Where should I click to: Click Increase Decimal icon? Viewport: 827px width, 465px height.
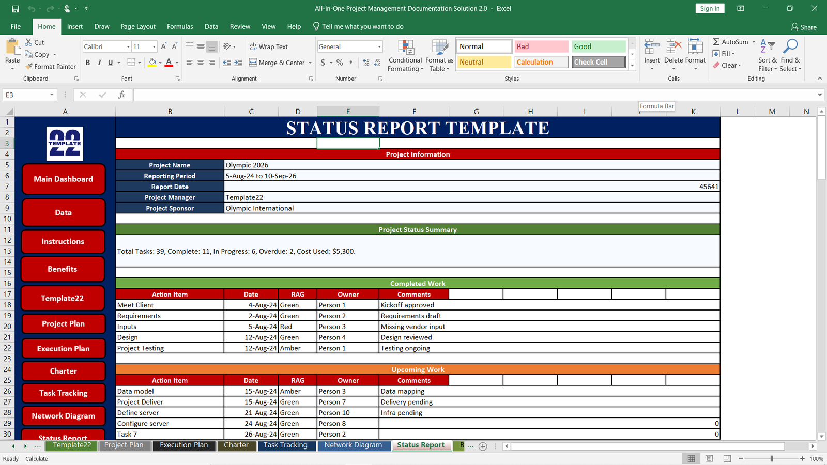point(366,63)
